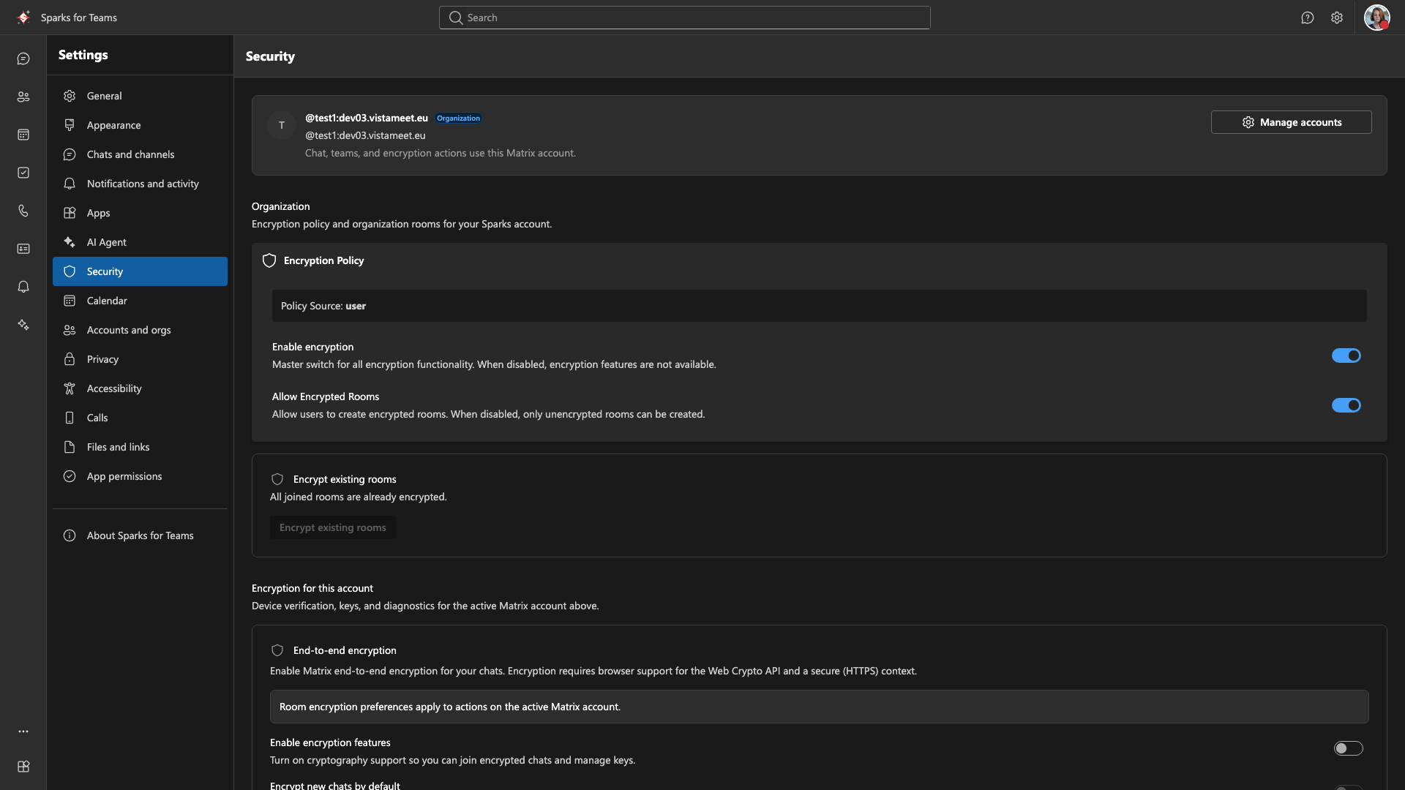
Task: Open the Tasks checkbox icon in left rail
Action: click(23, 173)
